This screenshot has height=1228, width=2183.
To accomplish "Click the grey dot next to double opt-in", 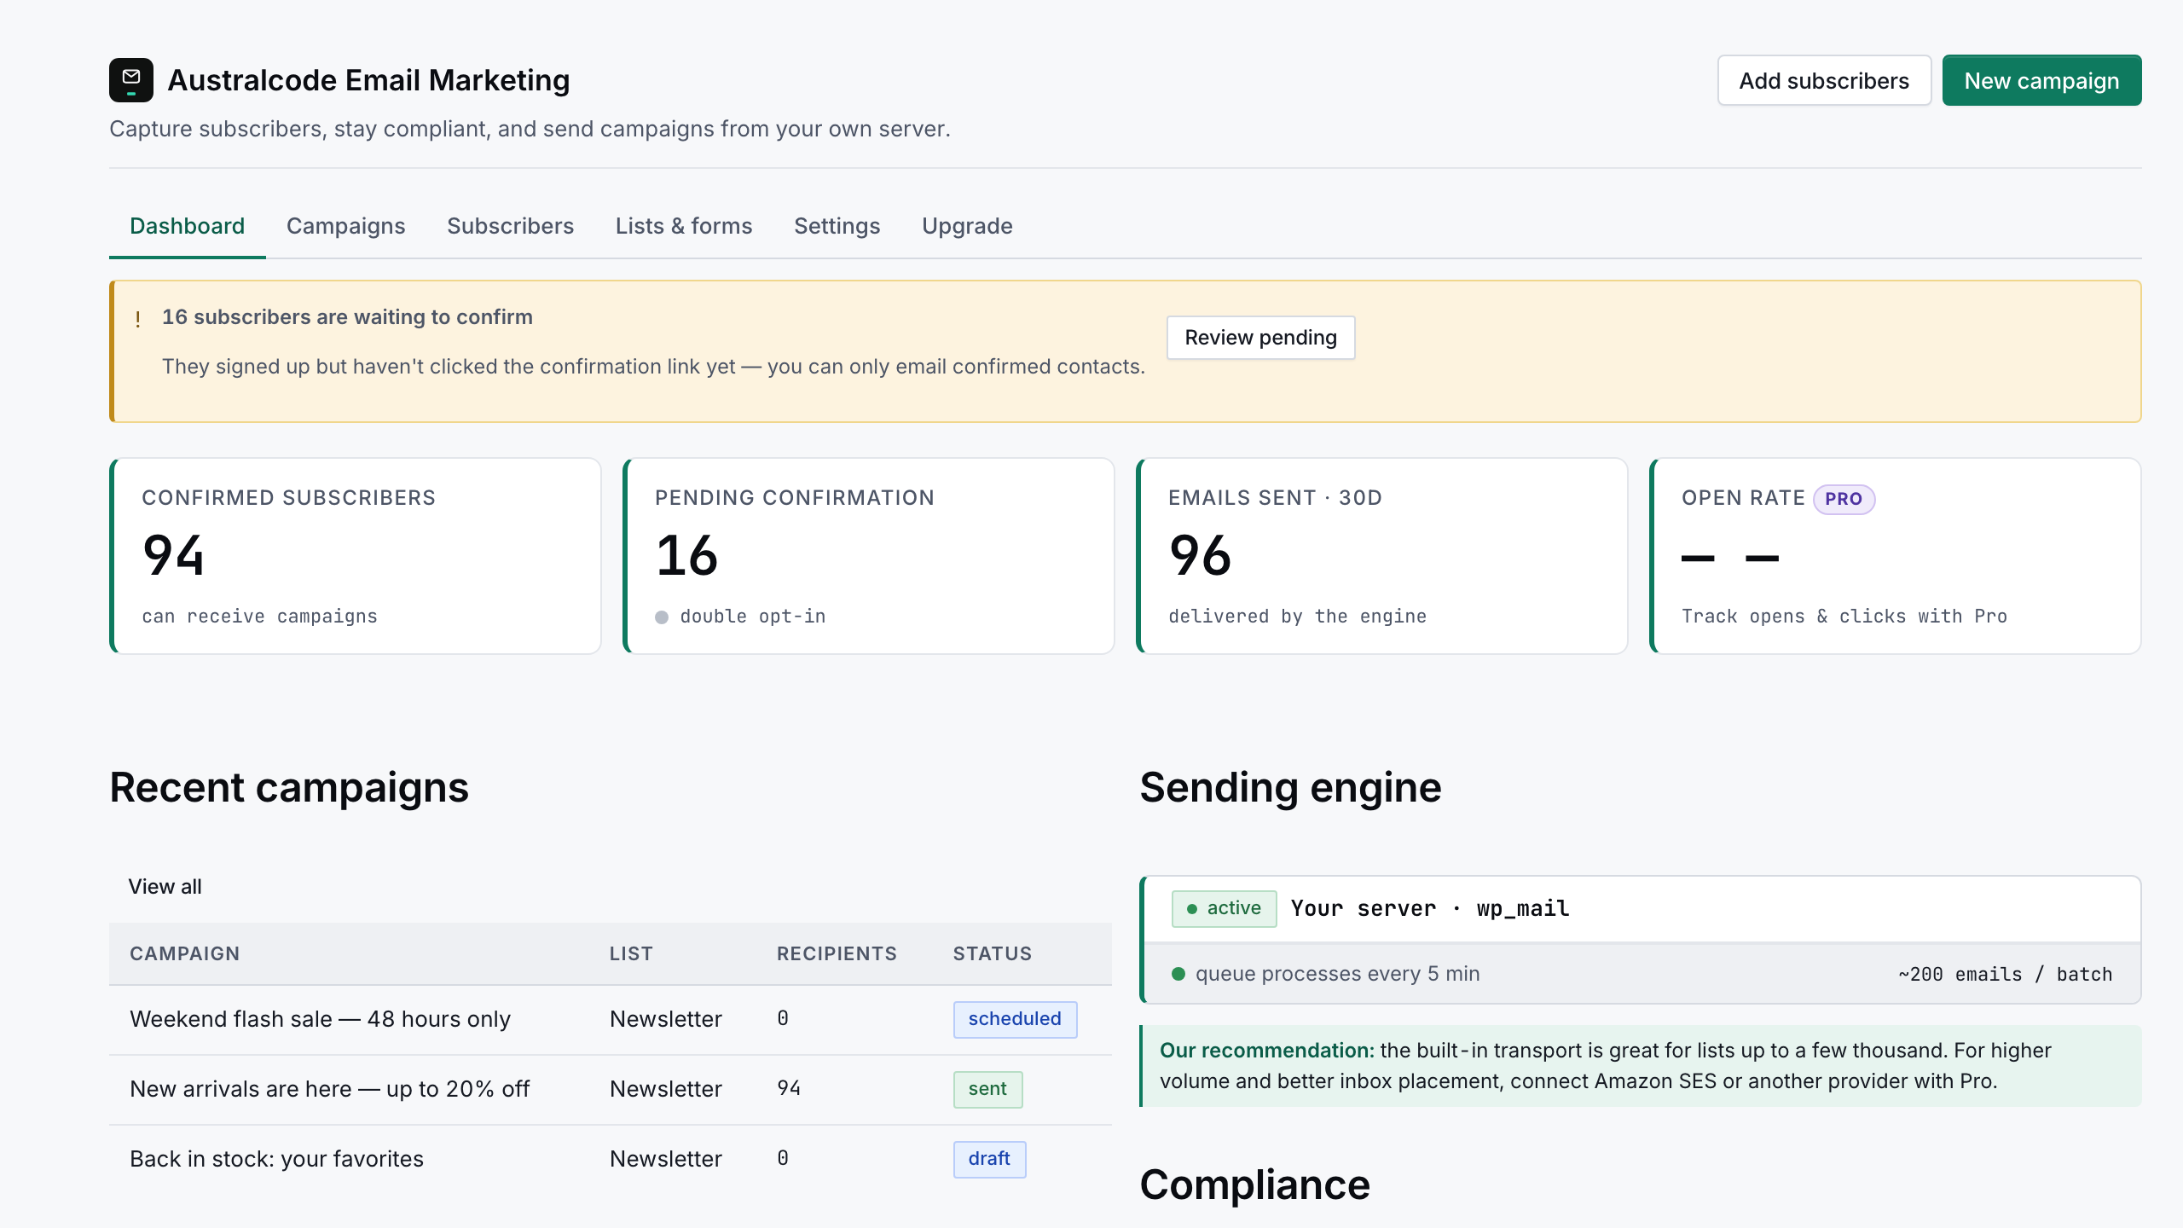I will (x=662, y=617).
